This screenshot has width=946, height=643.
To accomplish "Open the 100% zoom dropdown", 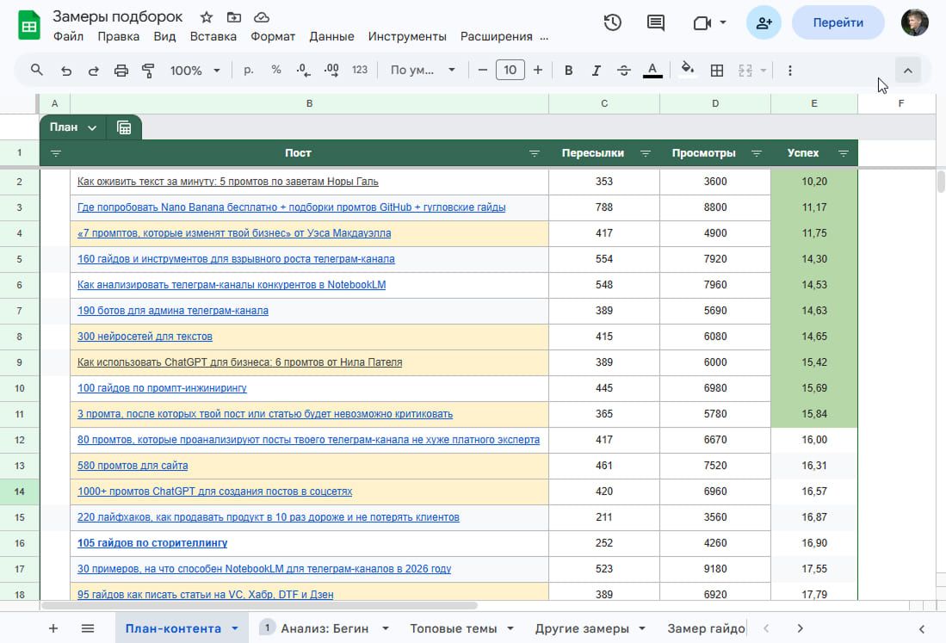I will tap(195, 71).
